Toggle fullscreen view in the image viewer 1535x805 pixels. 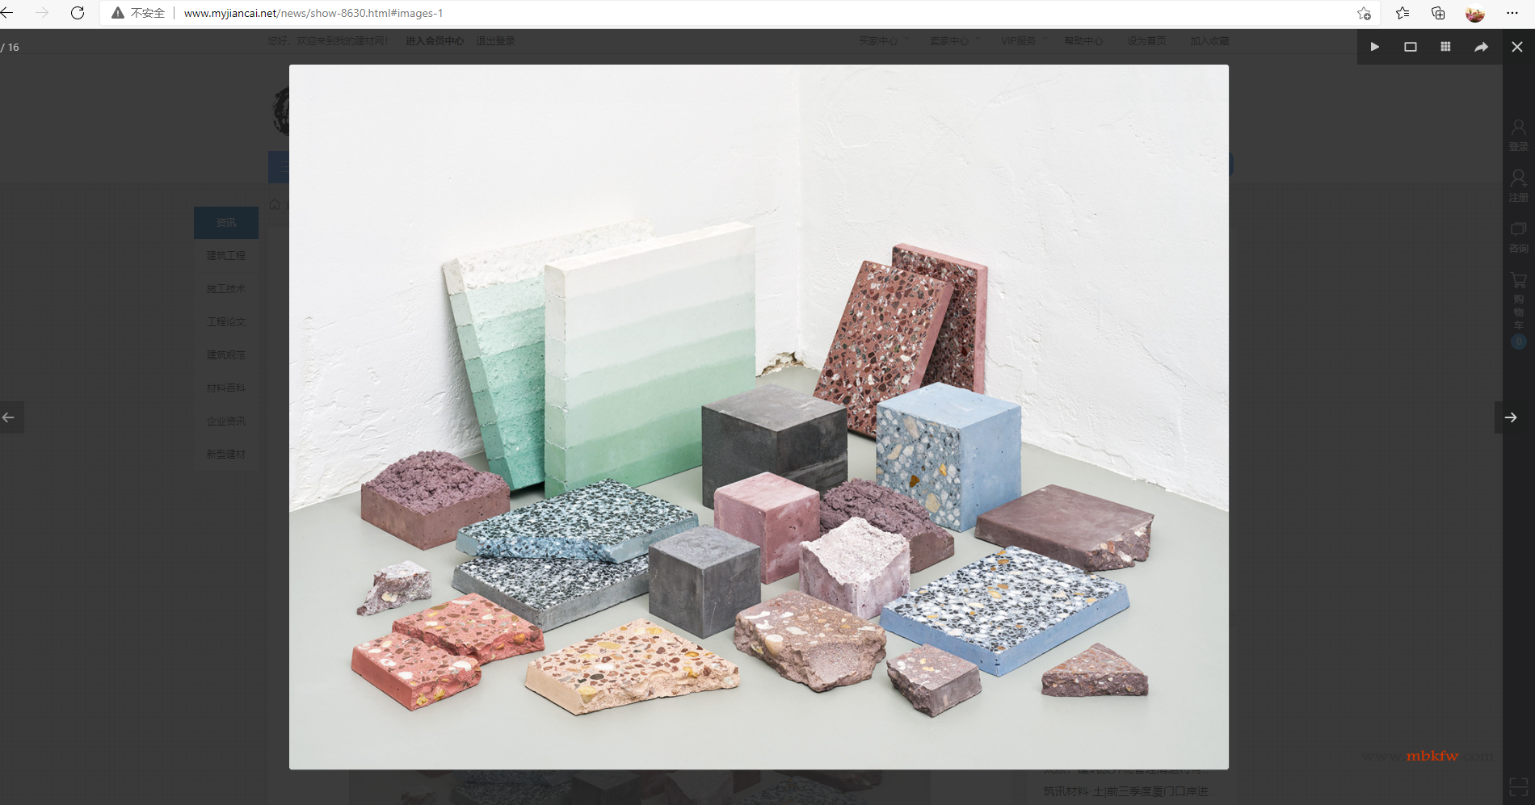pyautogui.click(x=1410, y=47)
